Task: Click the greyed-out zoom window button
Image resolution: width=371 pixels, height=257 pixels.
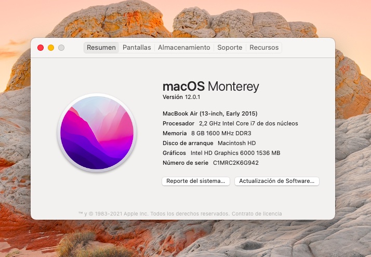Action: [x=61, y=48]
